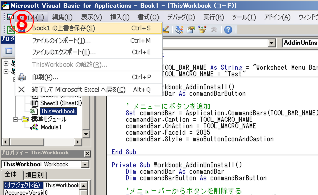
Task: Click View Microsoft Excel toolbar icon
Action: tap(11, 30)
